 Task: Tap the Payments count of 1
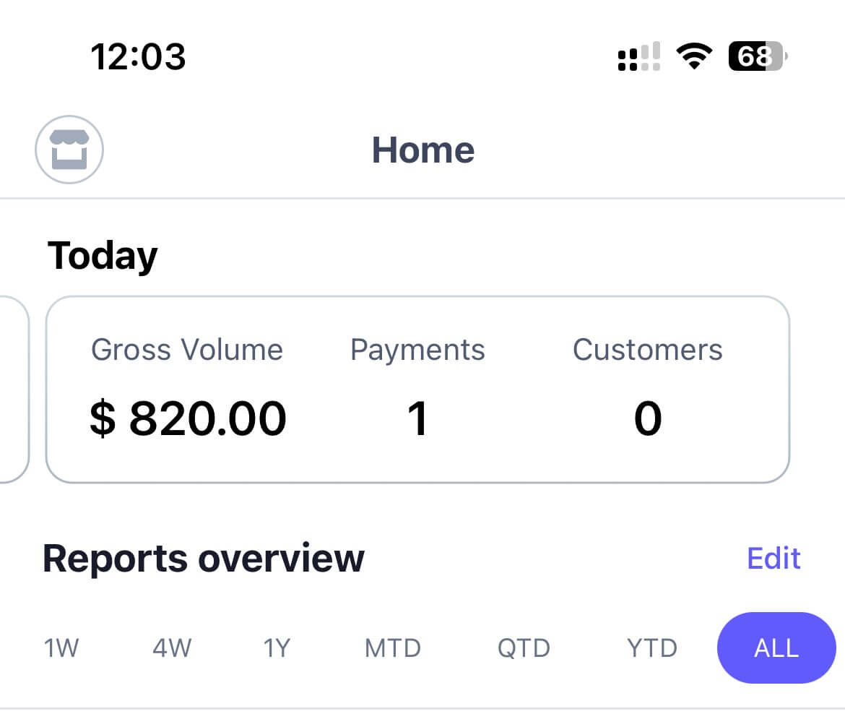(x=417, y=419)
